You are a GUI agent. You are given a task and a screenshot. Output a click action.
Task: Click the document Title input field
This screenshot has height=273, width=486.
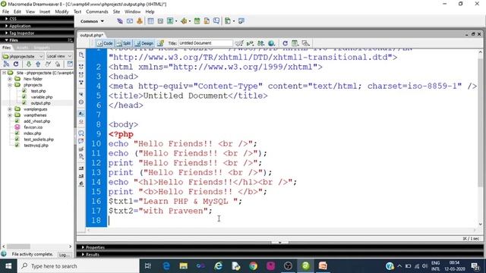coord(205,43)
